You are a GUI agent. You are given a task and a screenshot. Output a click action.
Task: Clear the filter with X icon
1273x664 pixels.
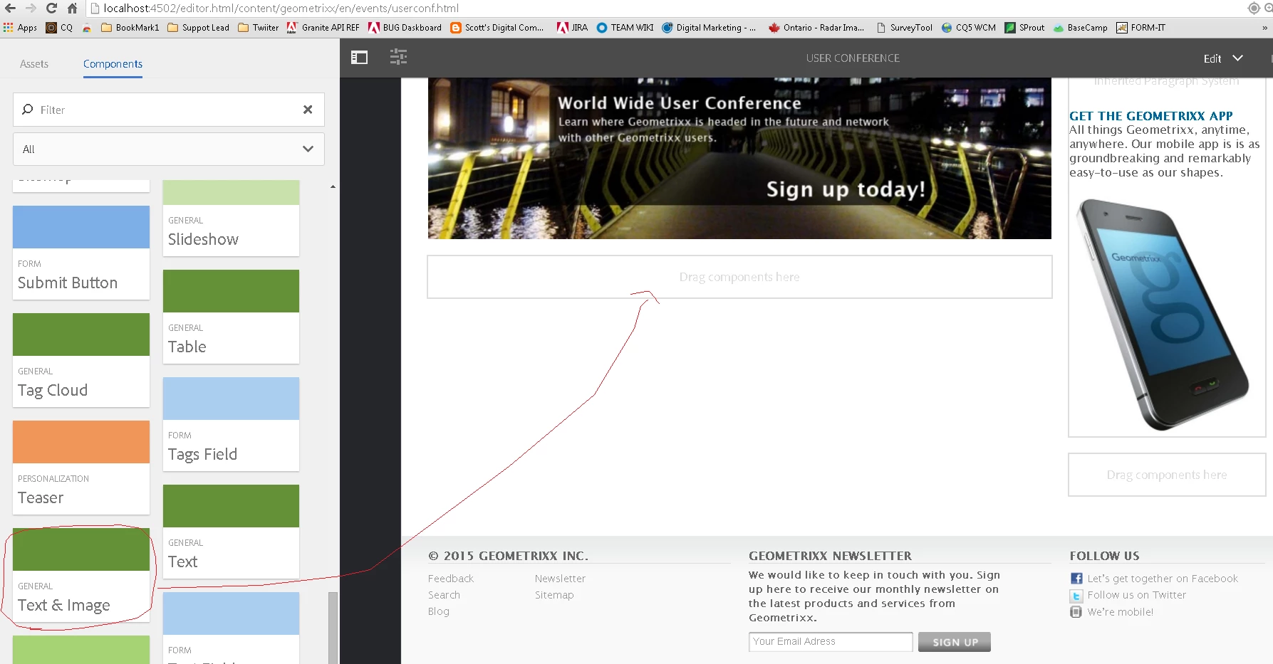tap(308, 110)
